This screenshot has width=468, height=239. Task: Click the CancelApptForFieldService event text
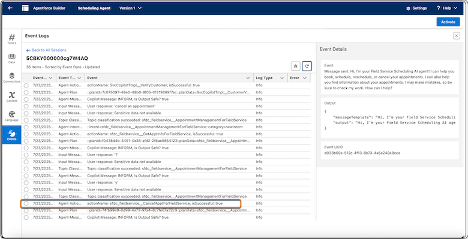point(155,204)
